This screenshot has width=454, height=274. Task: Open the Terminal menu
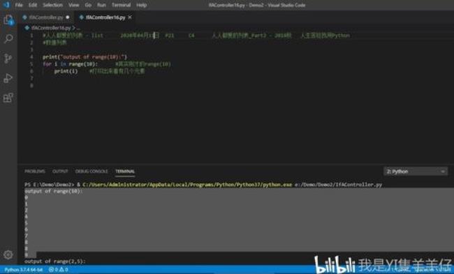click(x=121, y=5)
